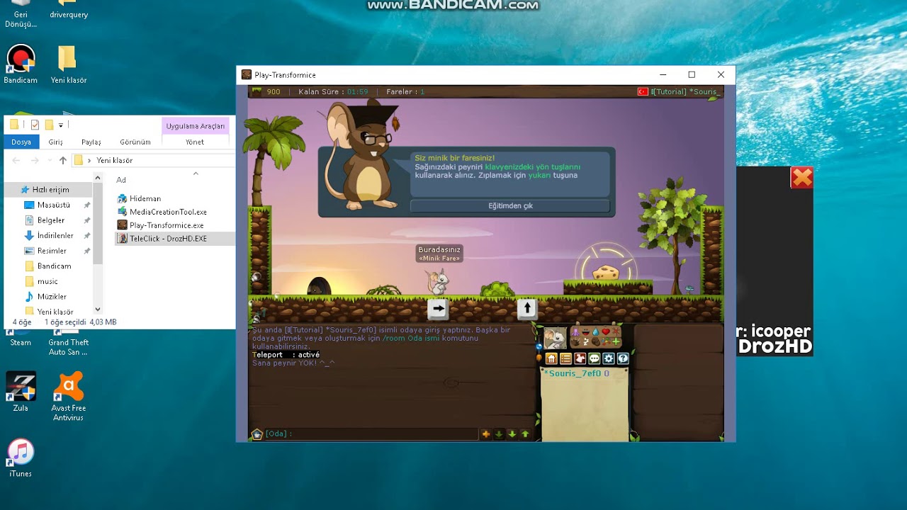Select İndirilenler in navigation pane
The image size is (907, 510).
(55, 235)
